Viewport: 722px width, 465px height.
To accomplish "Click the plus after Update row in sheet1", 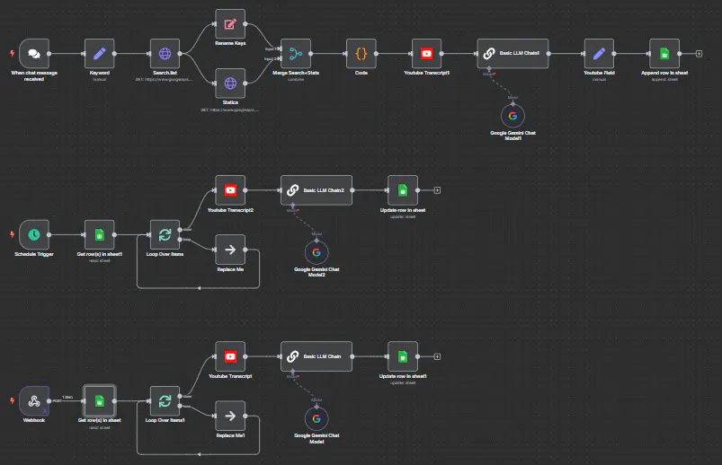I will pyautogui.click(x=438, y=356).
